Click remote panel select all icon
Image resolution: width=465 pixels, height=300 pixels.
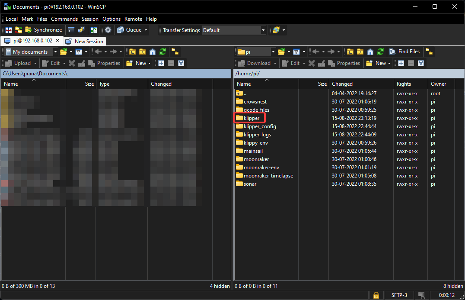tap(421, 63)
